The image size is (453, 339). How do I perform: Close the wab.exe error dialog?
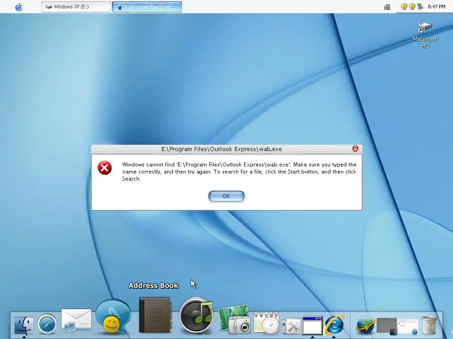[x=355, y=148]
